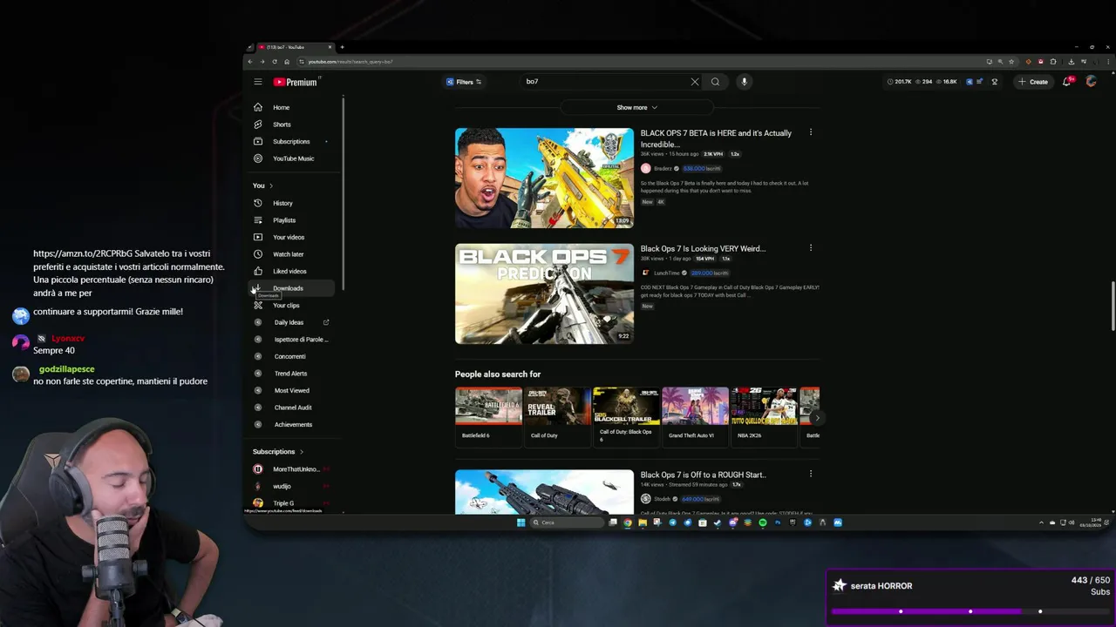Open the Windows Start menu

(x=521, y=522)
